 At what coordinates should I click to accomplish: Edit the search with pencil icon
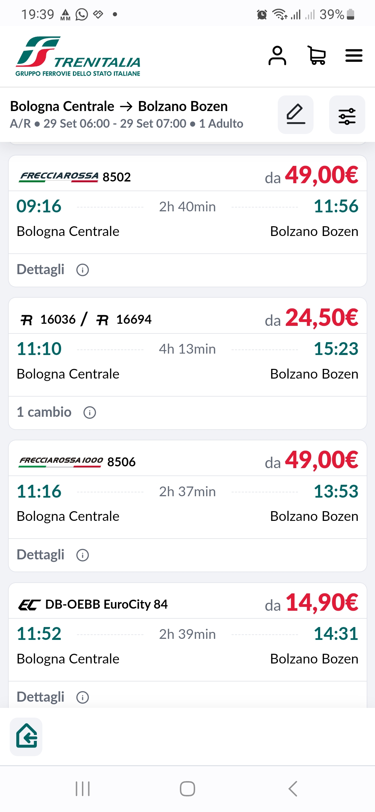[295, 115]
